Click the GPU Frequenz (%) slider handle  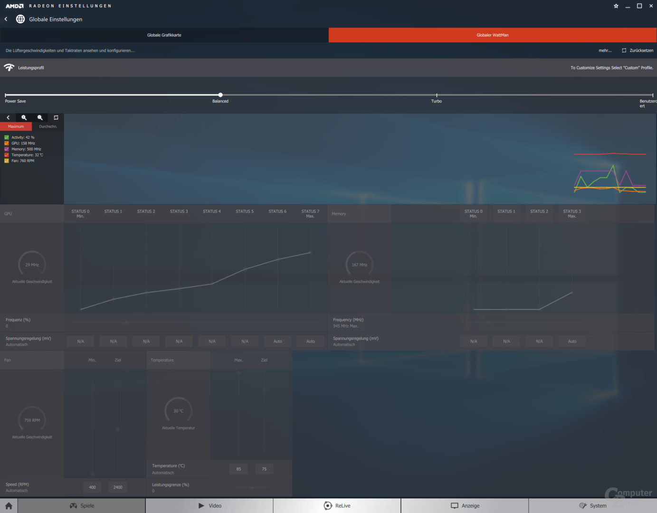(126, 323)
